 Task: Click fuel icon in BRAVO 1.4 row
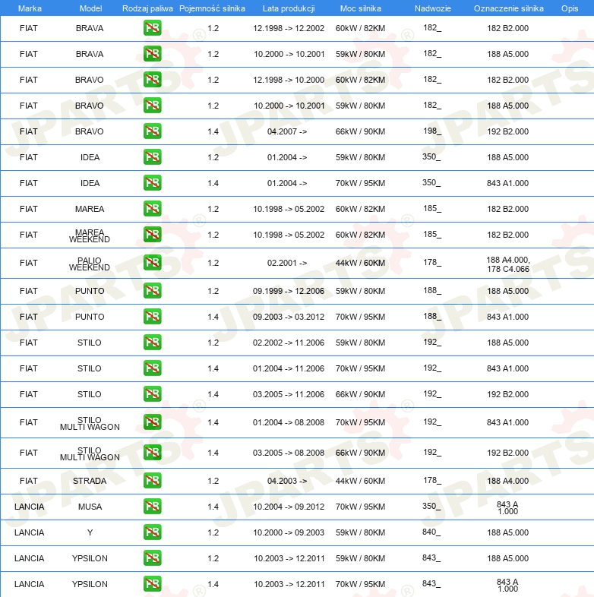point(153,131)
